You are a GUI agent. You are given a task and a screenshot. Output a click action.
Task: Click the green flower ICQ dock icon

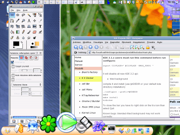(x=48, y=124)
